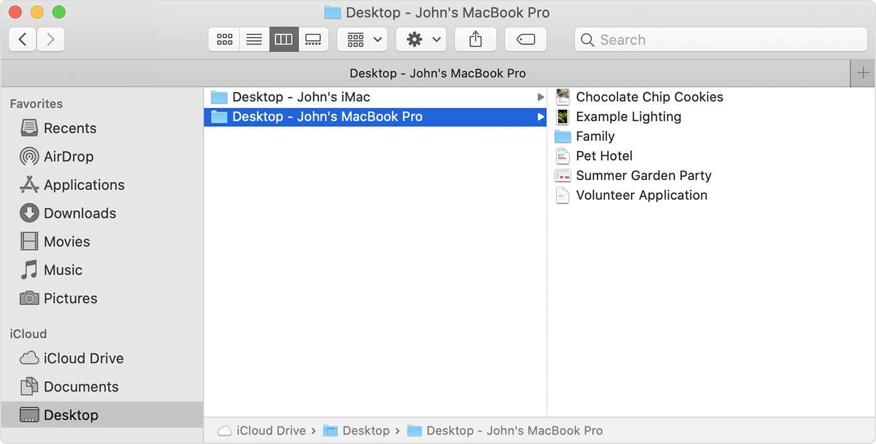The width and height of the screenshot is (876, 444).
Task: Select the Desktop - John's iMac folder
Action: coord(375,97)
